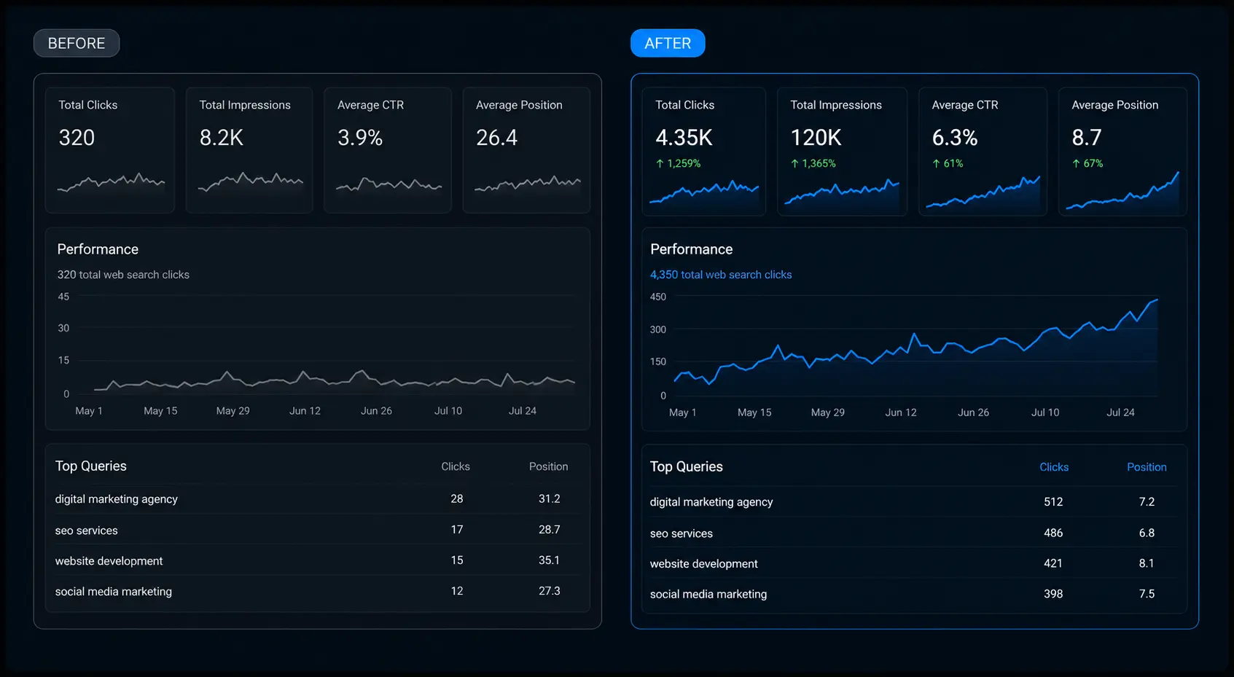Screen dimensions: 1234x677
Task: Click 'May 15' on the After chart axis
Action: pos(754,412)
